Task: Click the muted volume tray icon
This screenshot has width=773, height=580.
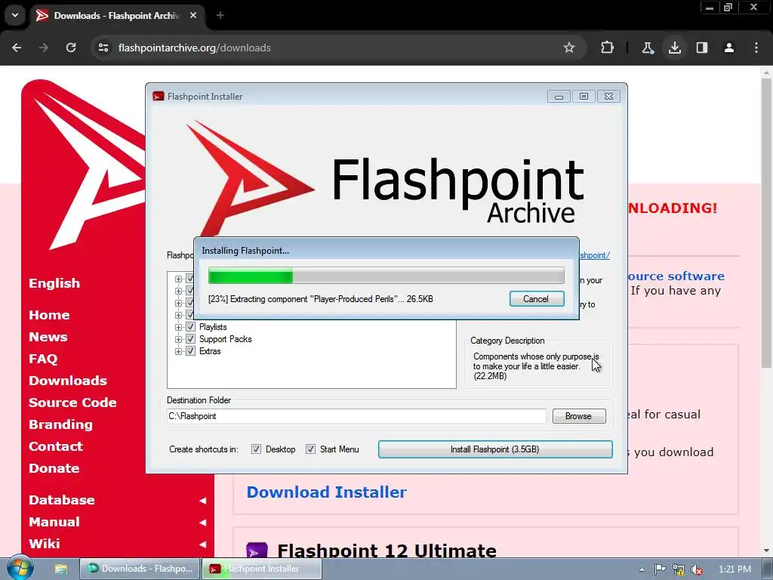Action: 697,569
